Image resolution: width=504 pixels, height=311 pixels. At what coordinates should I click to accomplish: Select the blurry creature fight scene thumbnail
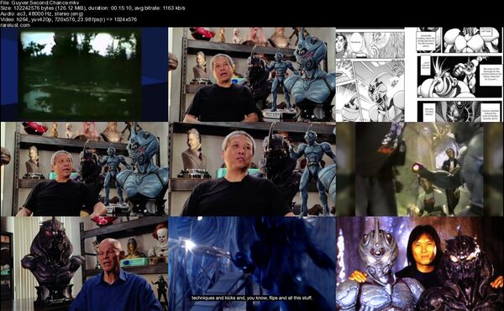click(419, 169)
